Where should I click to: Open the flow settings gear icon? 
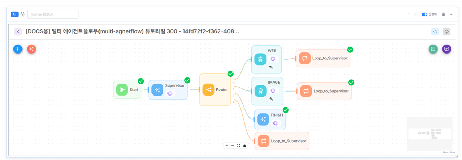(446, 31)
